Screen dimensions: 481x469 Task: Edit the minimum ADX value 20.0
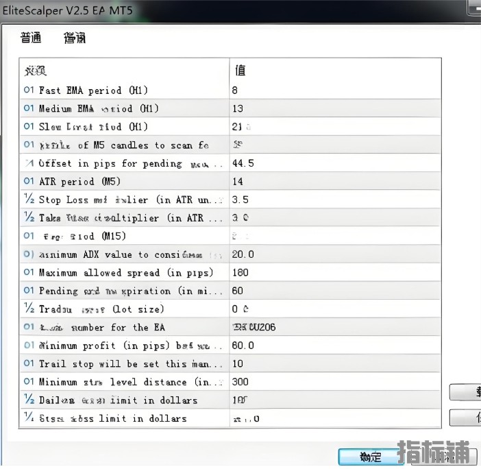tap(243, 254)
